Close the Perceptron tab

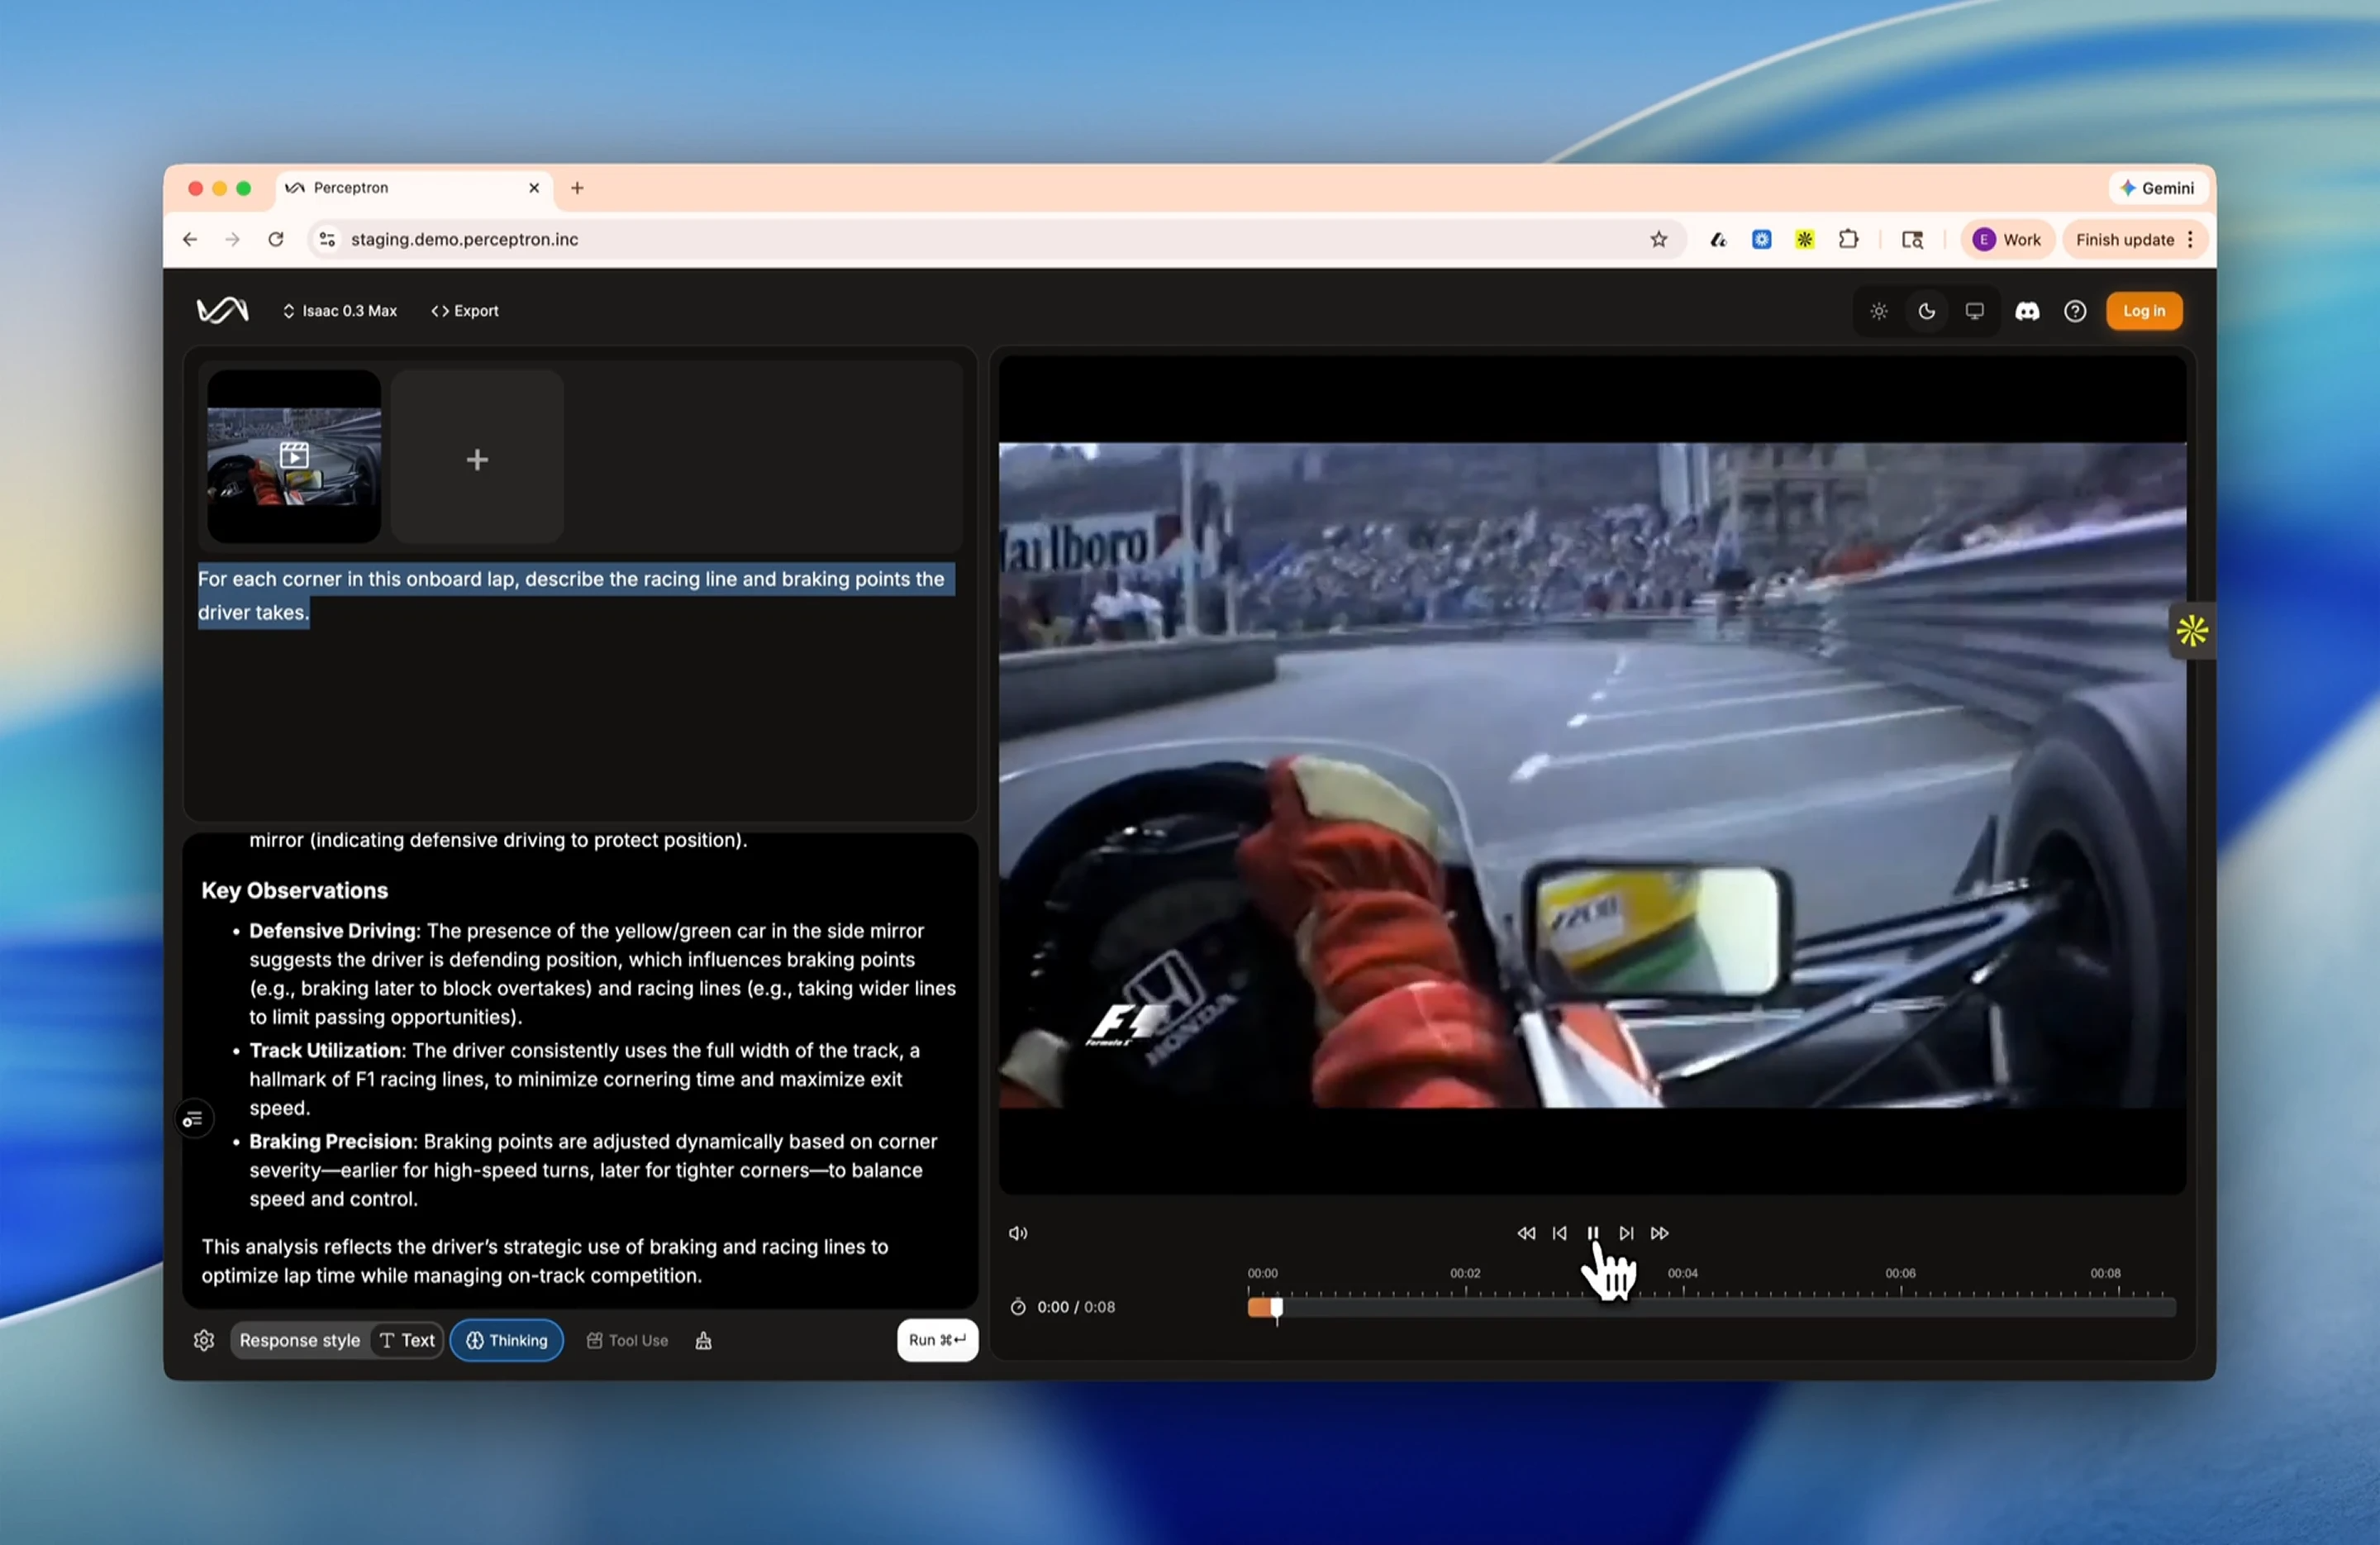tap(534, 188)
